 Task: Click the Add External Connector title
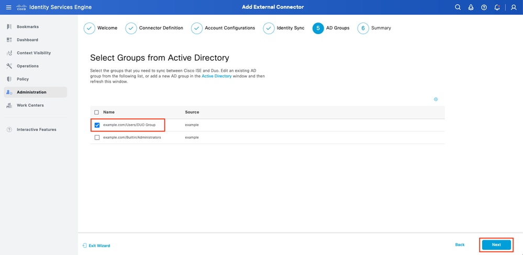click(x=273, y=7)
